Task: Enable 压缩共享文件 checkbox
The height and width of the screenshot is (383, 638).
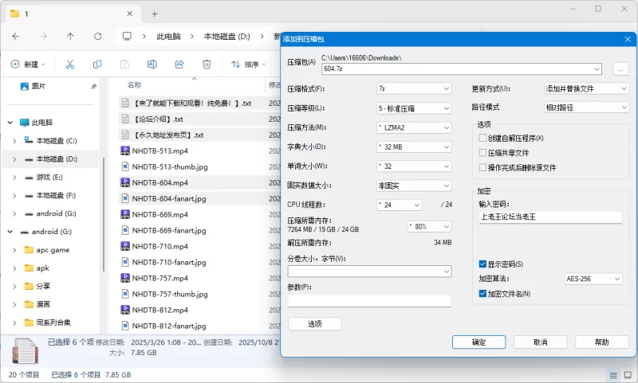Action: point(482,153)
